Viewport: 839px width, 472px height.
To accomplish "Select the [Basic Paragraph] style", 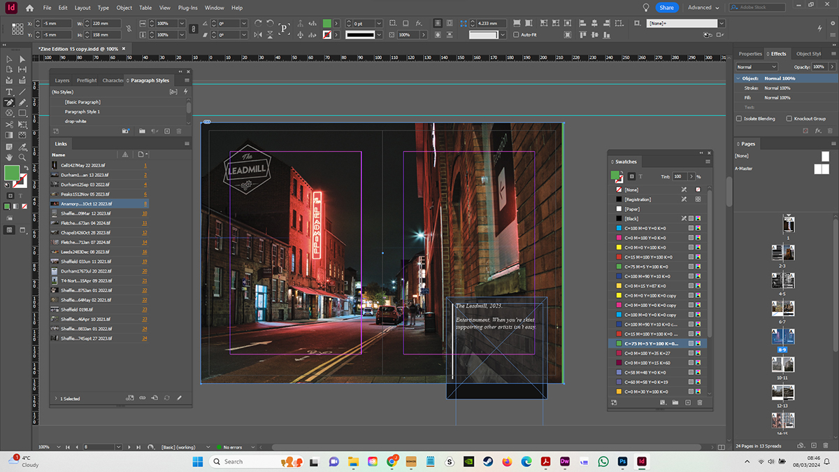I will [83, 102].
